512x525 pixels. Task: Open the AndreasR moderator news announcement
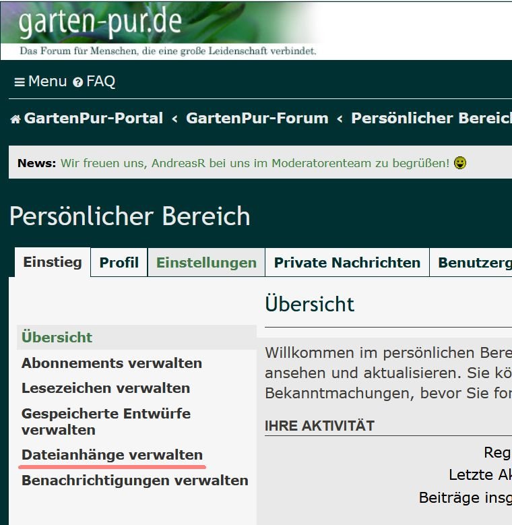(255, 163)
